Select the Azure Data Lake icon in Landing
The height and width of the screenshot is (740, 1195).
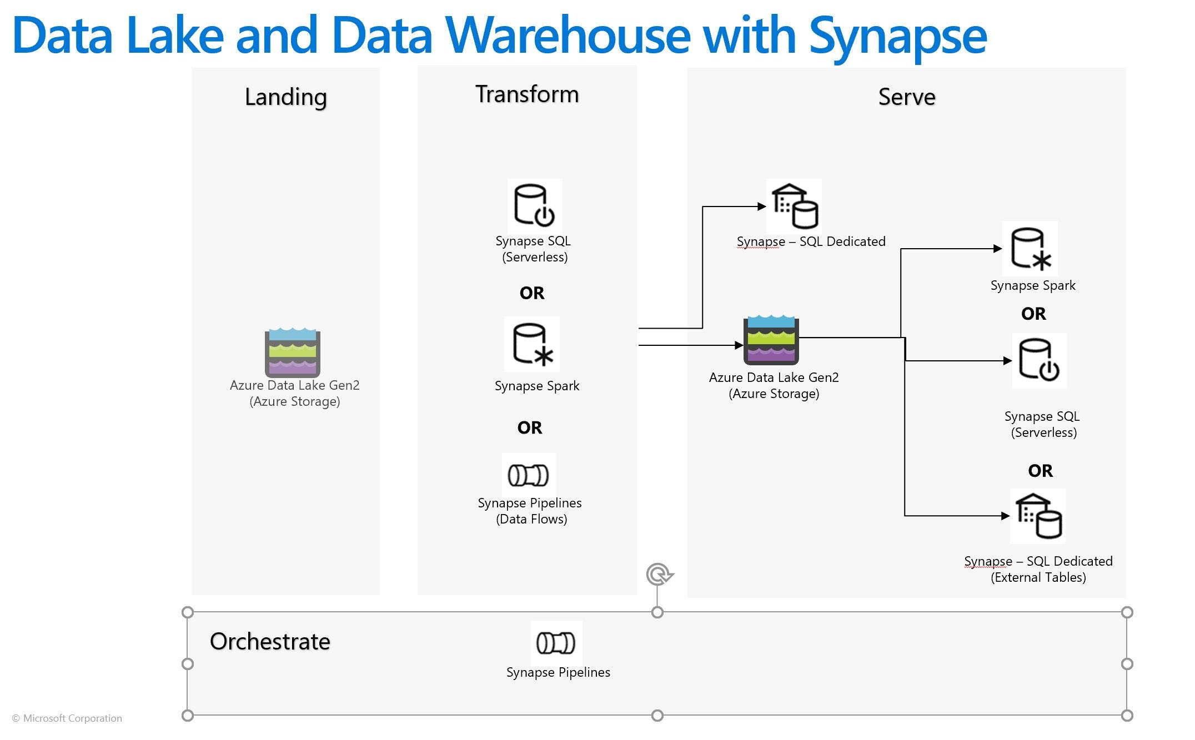pos(293,353)
